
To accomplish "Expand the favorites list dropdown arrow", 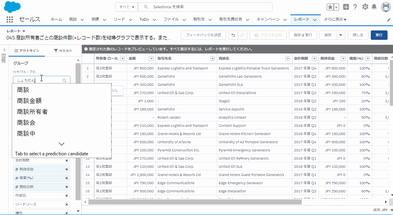I will [336, 7].
